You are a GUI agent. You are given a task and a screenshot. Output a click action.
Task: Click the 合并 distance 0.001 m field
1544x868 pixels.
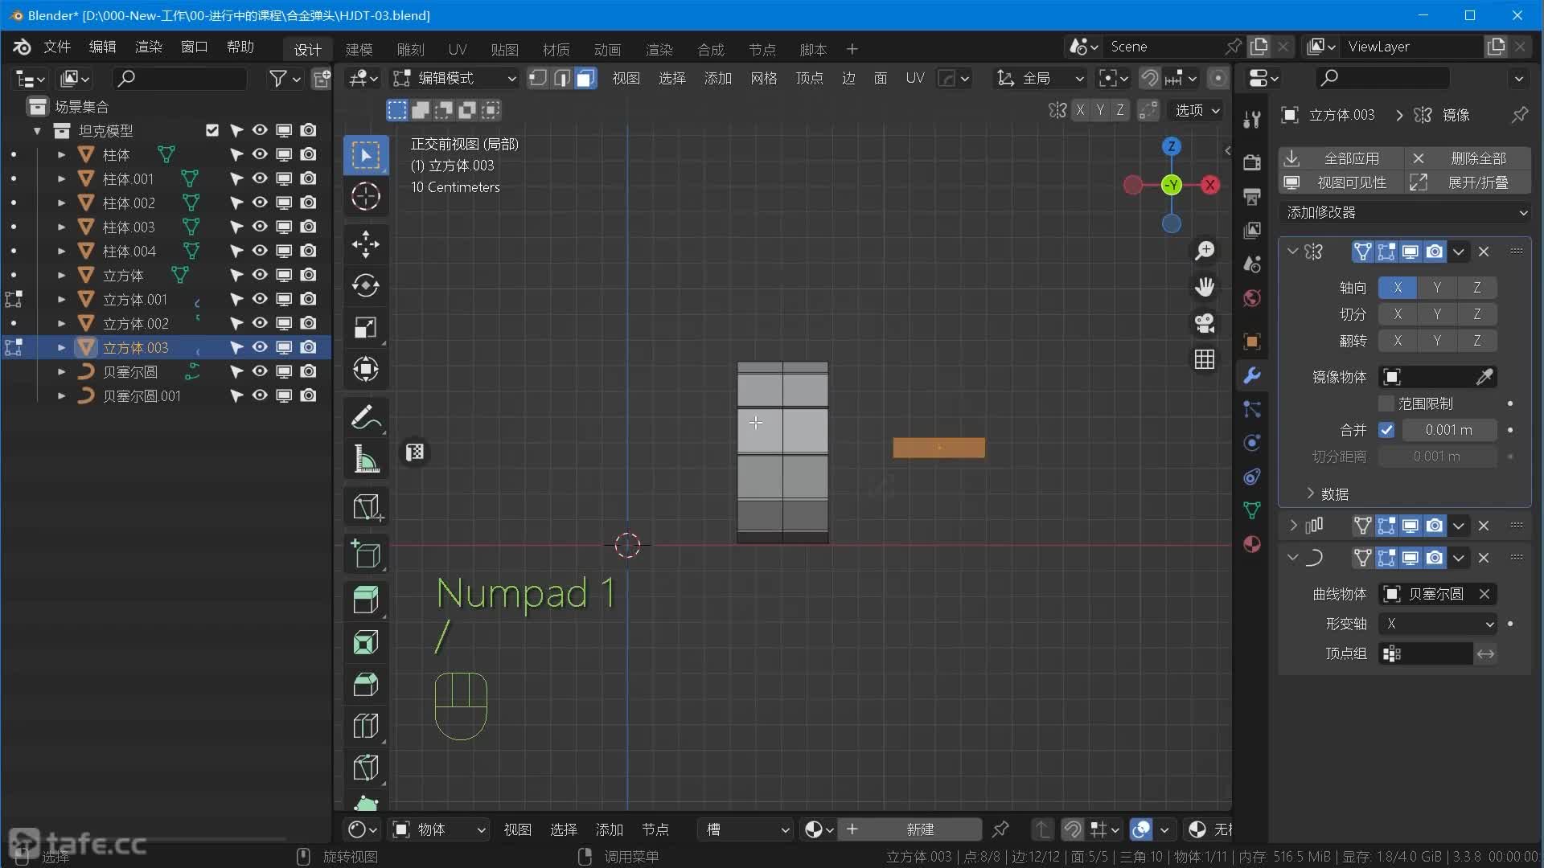click(1448, 430)
